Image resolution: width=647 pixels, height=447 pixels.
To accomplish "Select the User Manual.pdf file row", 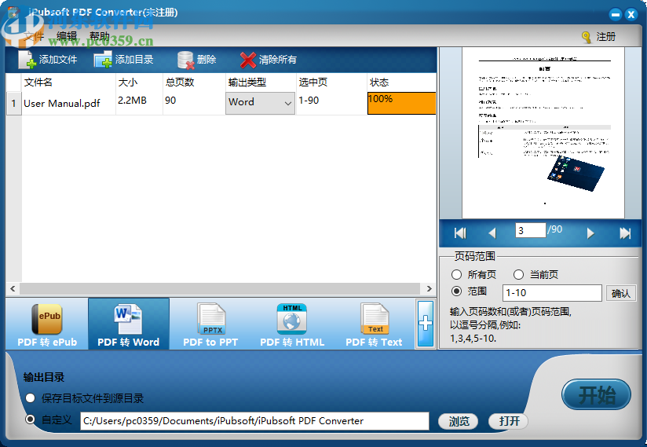I will pyautogui.click(x=221, y=103).
